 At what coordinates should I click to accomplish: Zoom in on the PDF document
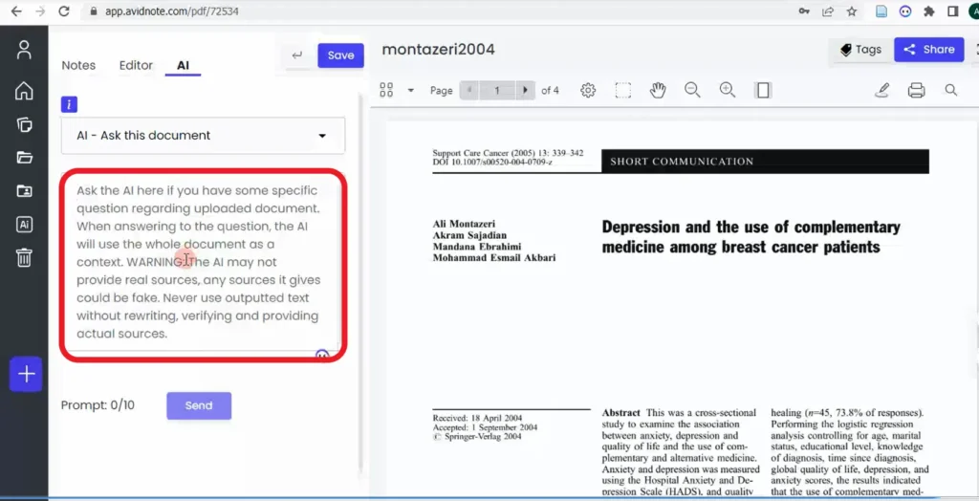click(x=728, y=90)
